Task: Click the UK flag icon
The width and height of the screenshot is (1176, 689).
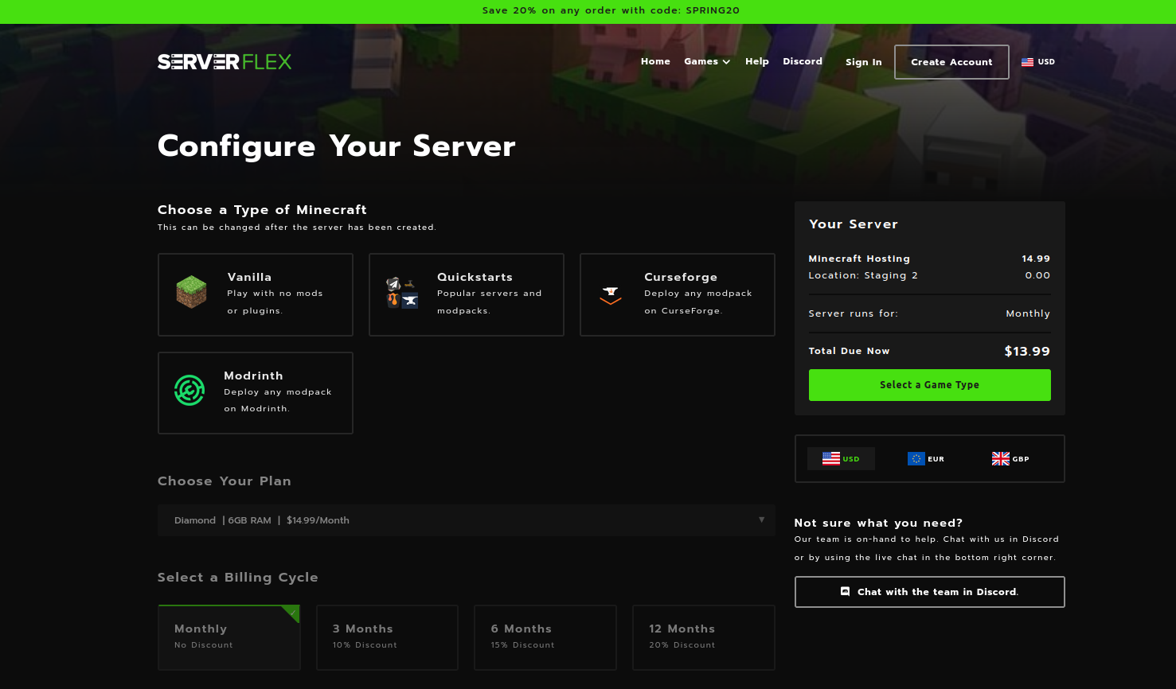Action: coord(1001,458)
